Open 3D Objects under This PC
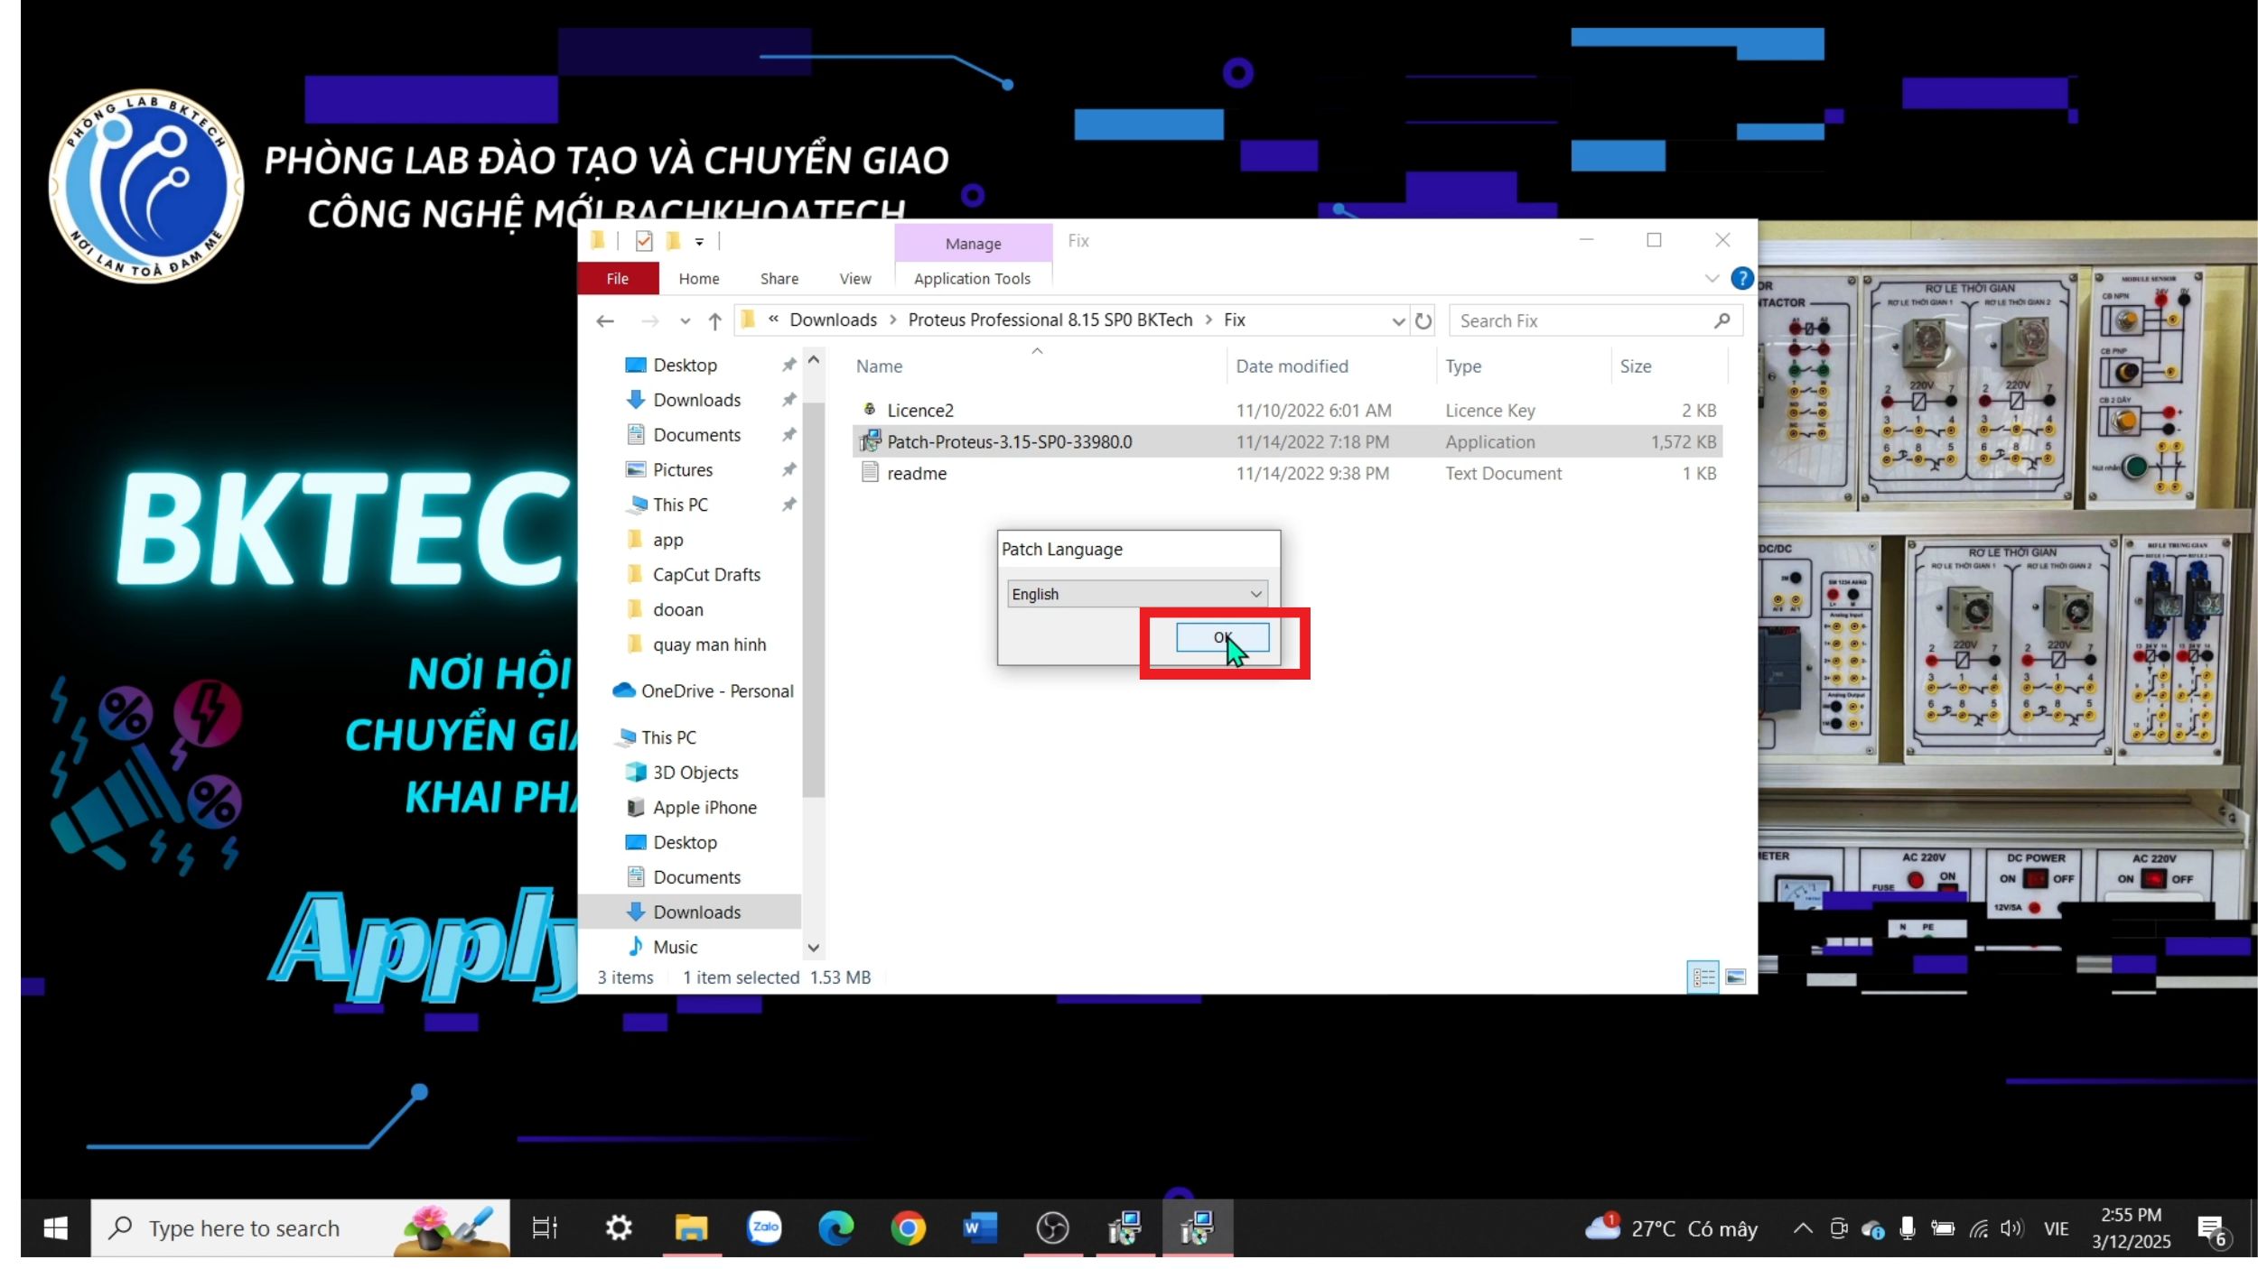 pos(695,773)
